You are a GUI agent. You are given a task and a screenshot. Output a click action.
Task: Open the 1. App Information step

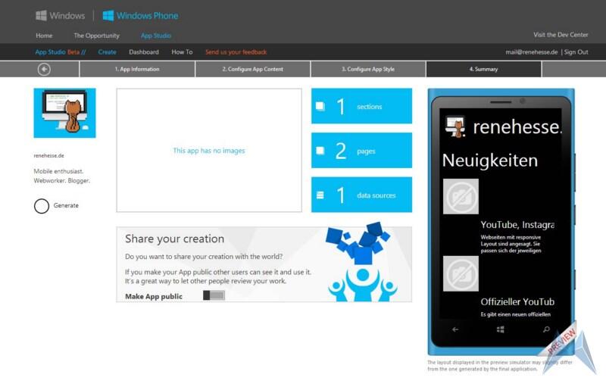[x=137, y=69]
